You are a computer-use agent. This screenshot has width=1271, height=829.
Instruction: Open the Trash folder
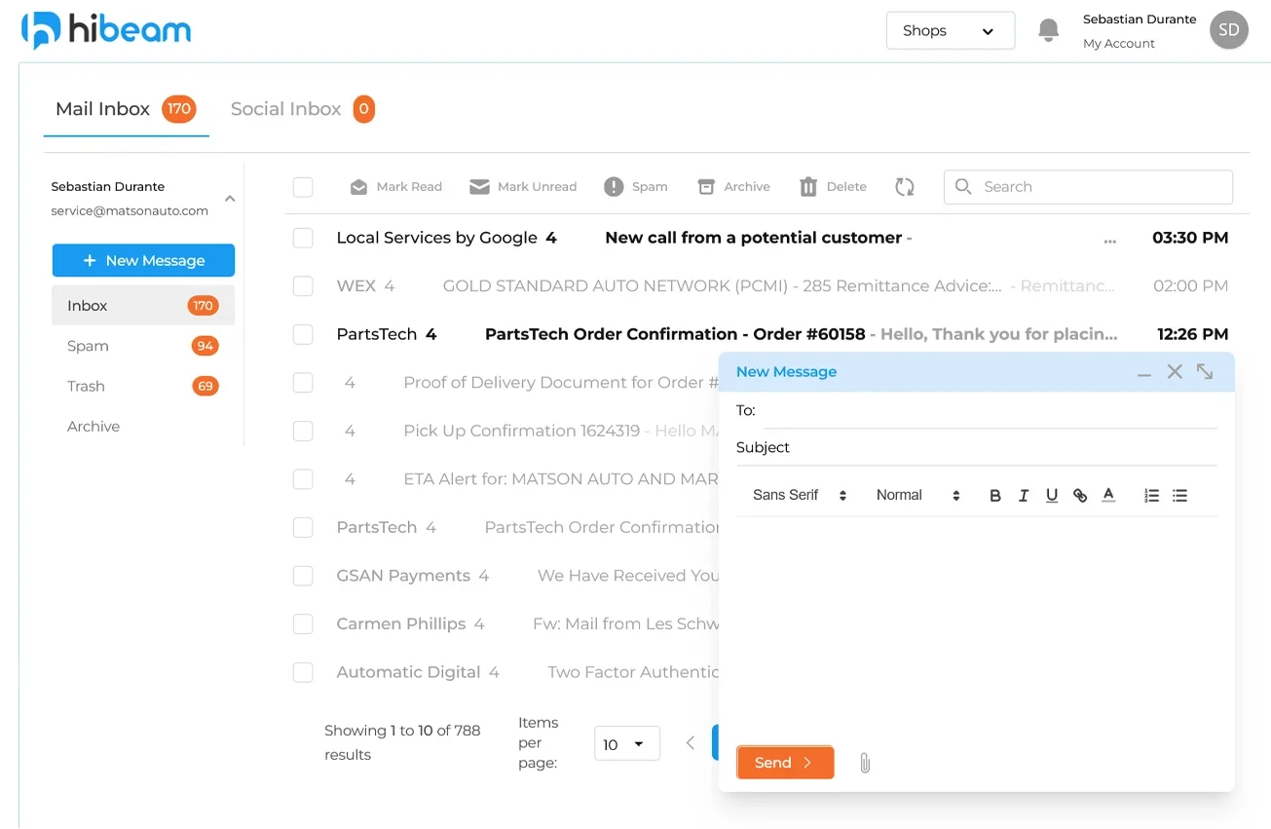click(86, 387)
